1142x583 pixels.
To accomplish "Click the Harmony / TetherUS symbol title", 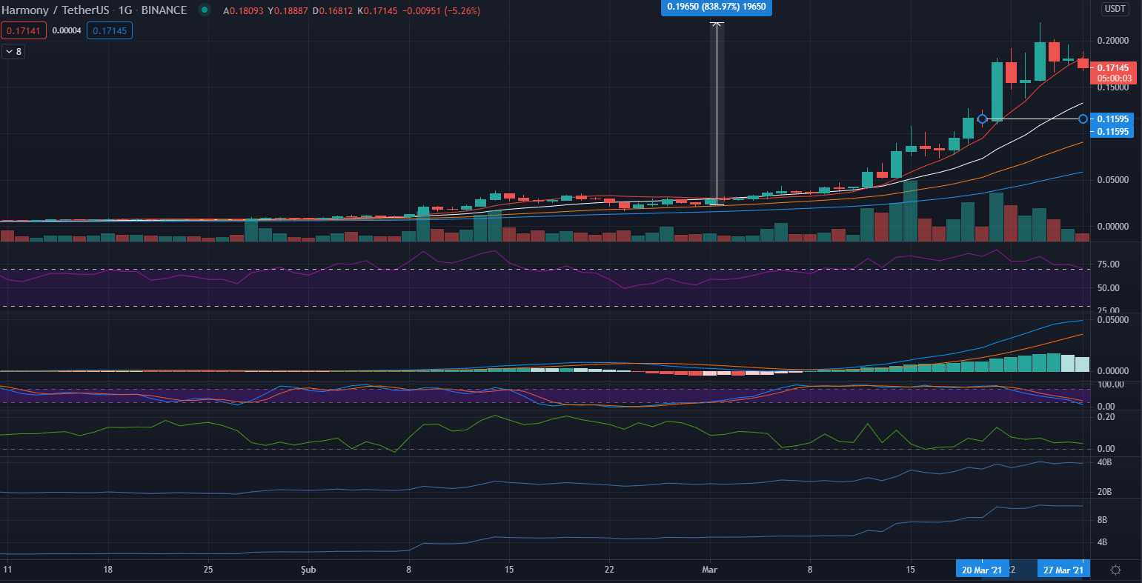I will tap(56, 10).
